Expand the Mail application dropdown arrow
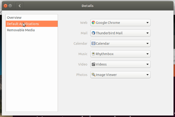 (x=148, y=33)
